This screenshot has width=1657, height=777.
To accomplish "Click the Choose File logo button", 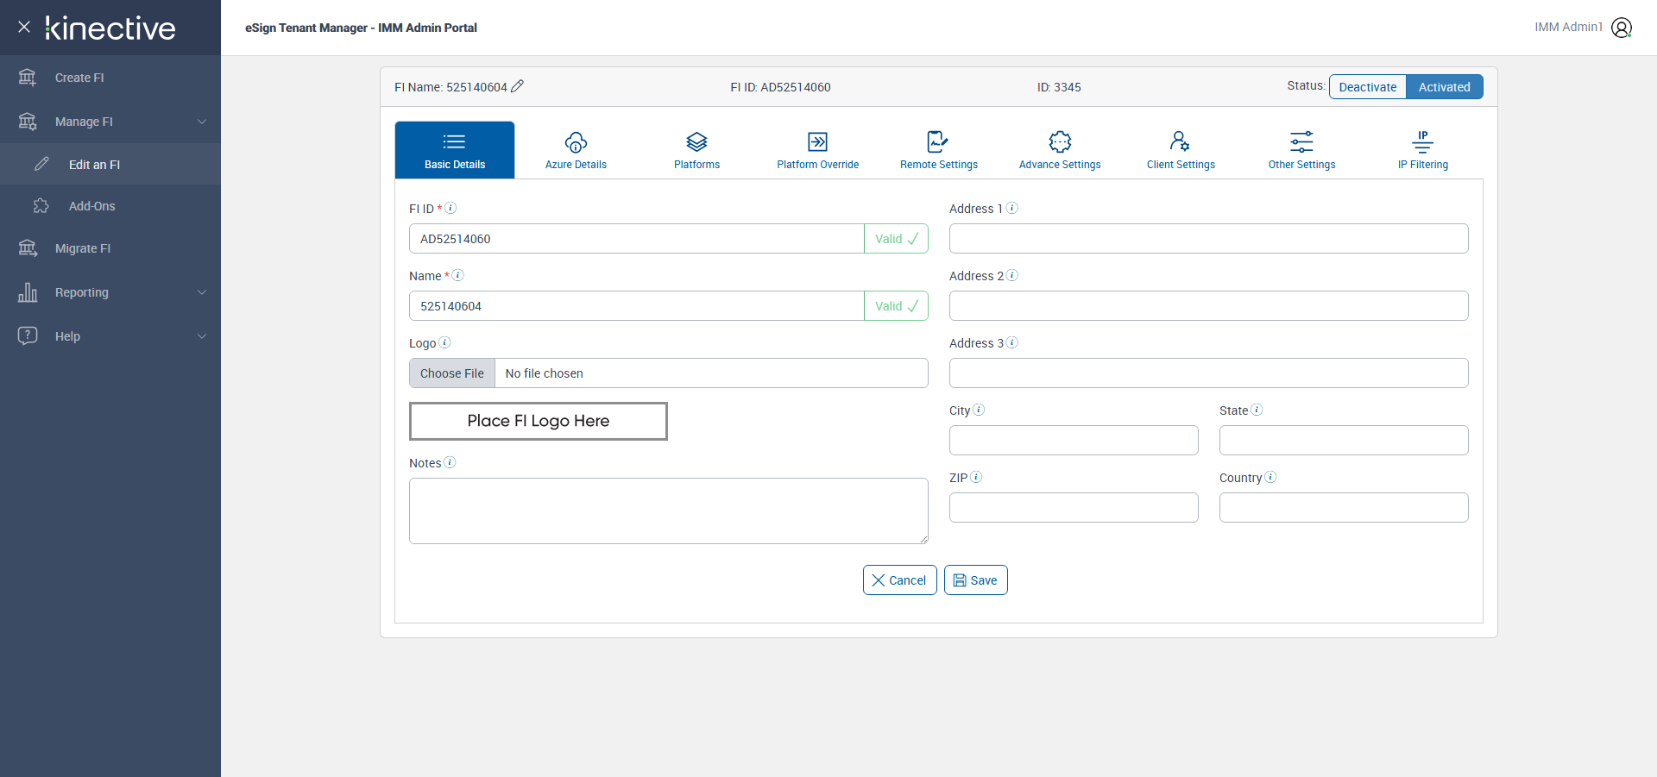I will 452,373.
